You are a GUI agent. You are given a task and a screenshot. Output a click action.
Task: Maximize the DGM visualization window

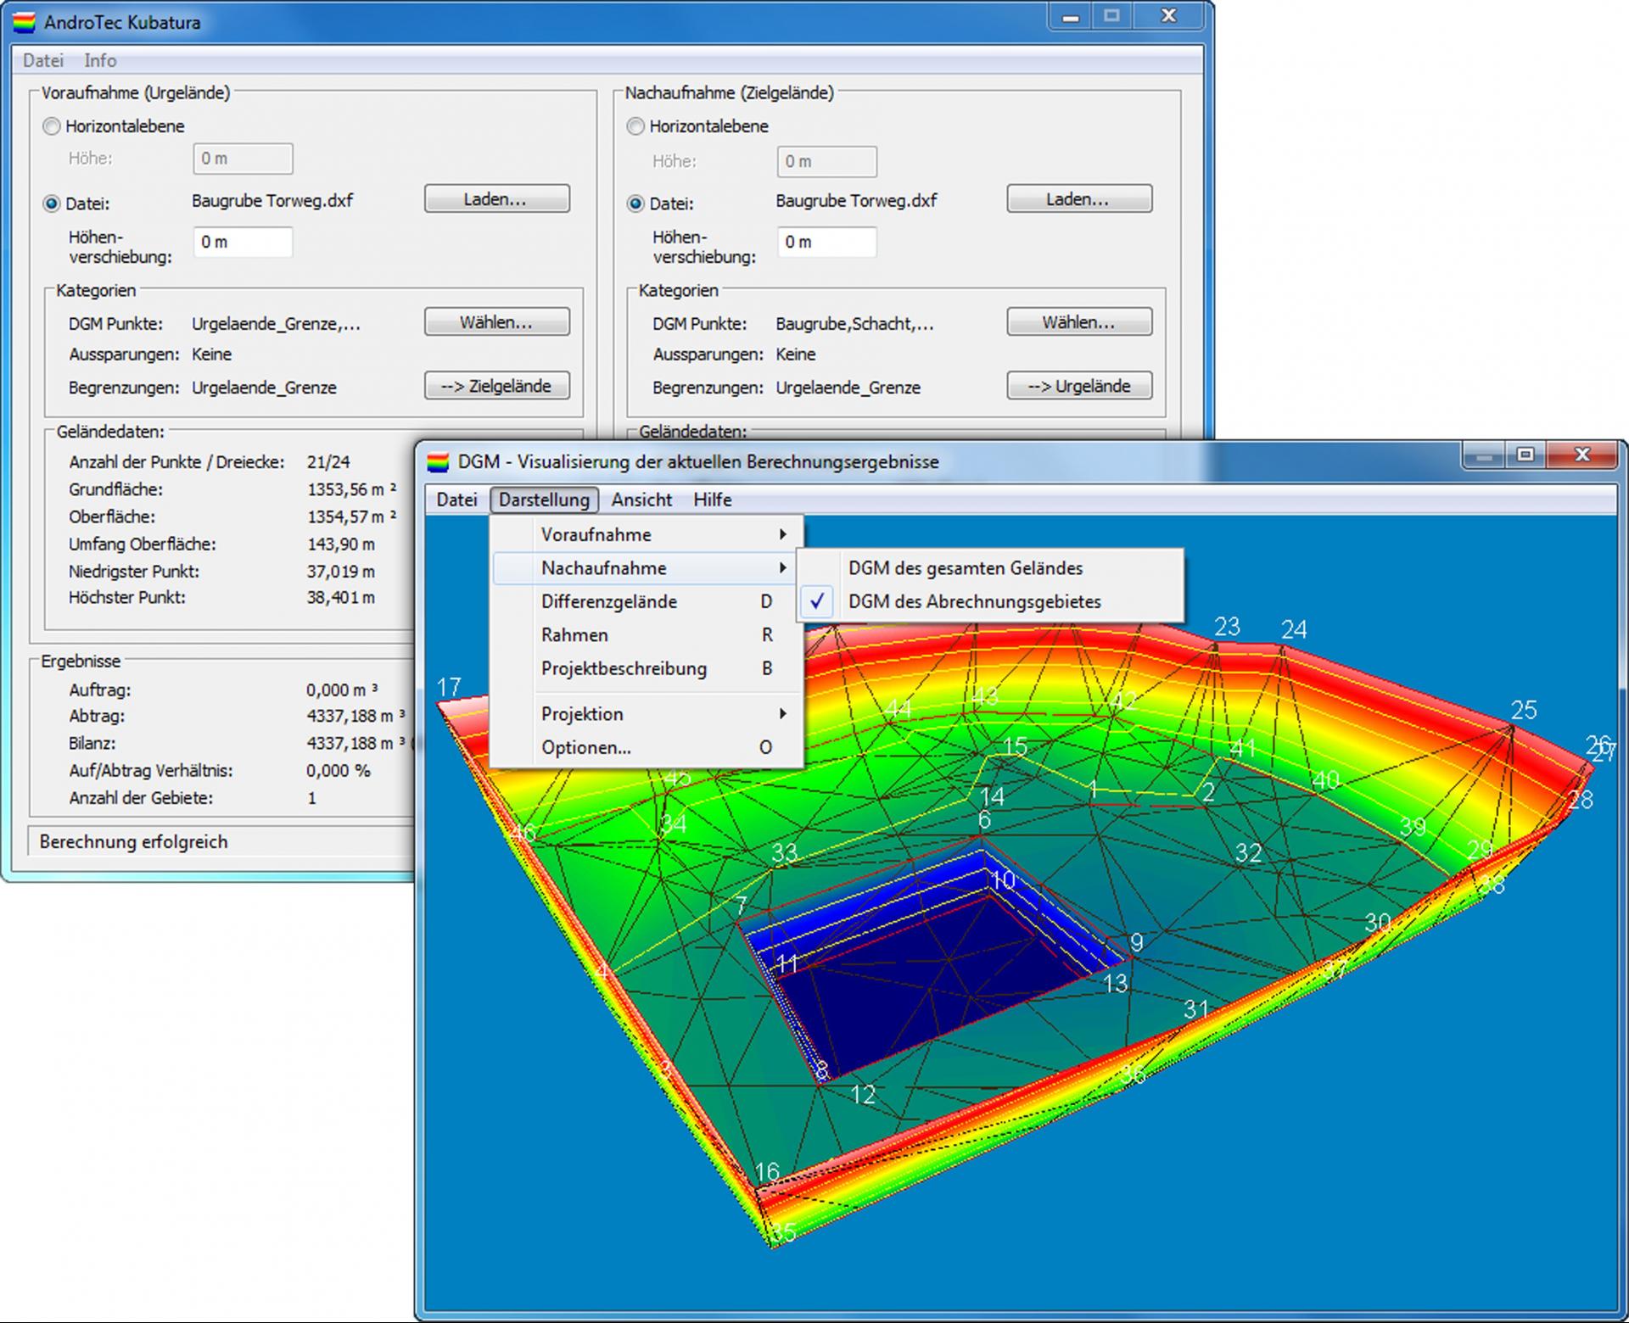1525,455
